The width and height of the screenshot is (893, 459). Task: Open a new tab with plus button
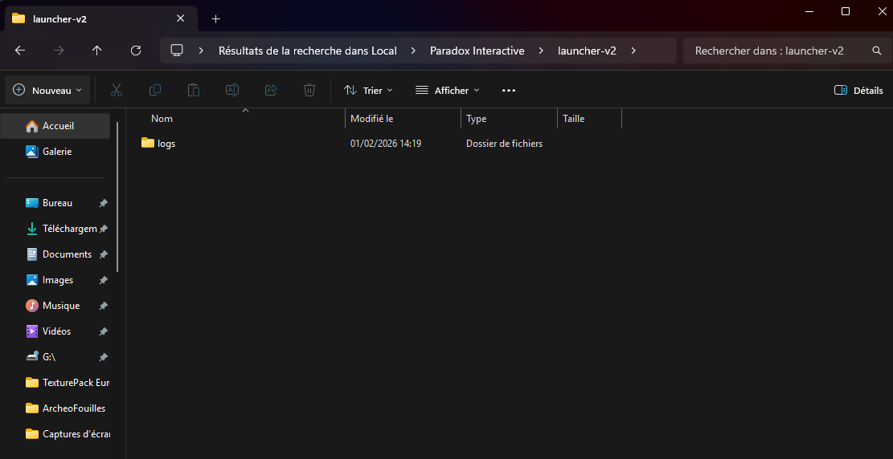(x=216, y=18)
